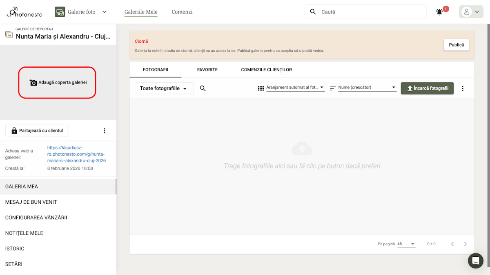Open the Nume (crescător) sort dropdown

point(367,88)
